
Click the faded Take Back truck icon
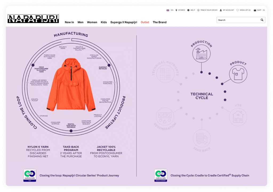[x=202, y=138]
